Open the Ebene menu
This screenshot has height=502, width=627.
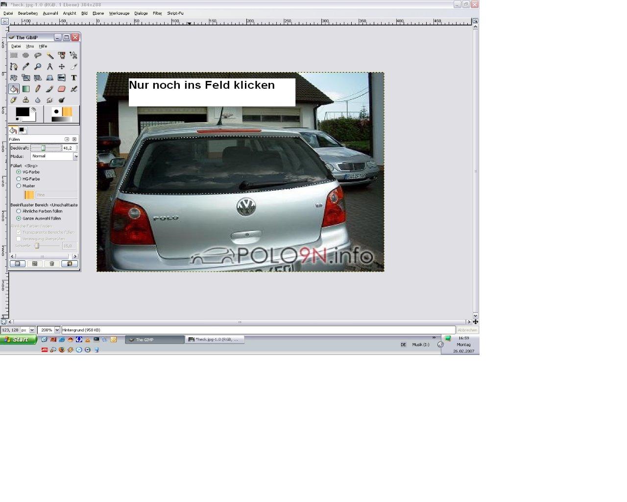[x=98, y=13]
